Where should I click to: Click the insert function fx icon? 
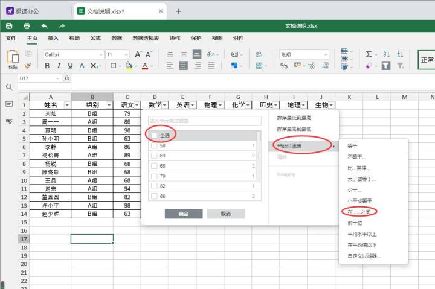tap(66, 78)
